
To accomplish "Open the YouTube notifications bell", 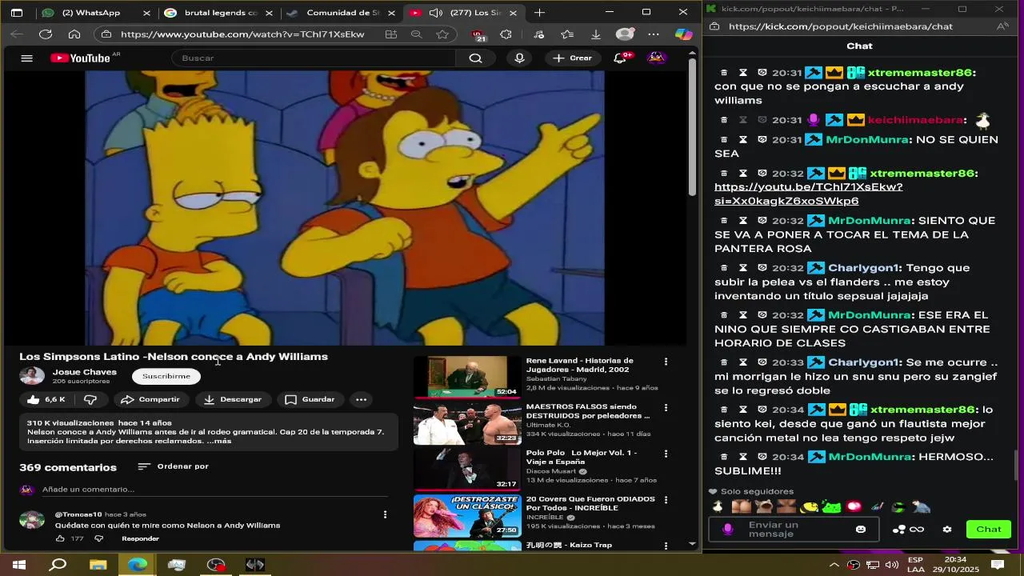I will click(620, 58).
